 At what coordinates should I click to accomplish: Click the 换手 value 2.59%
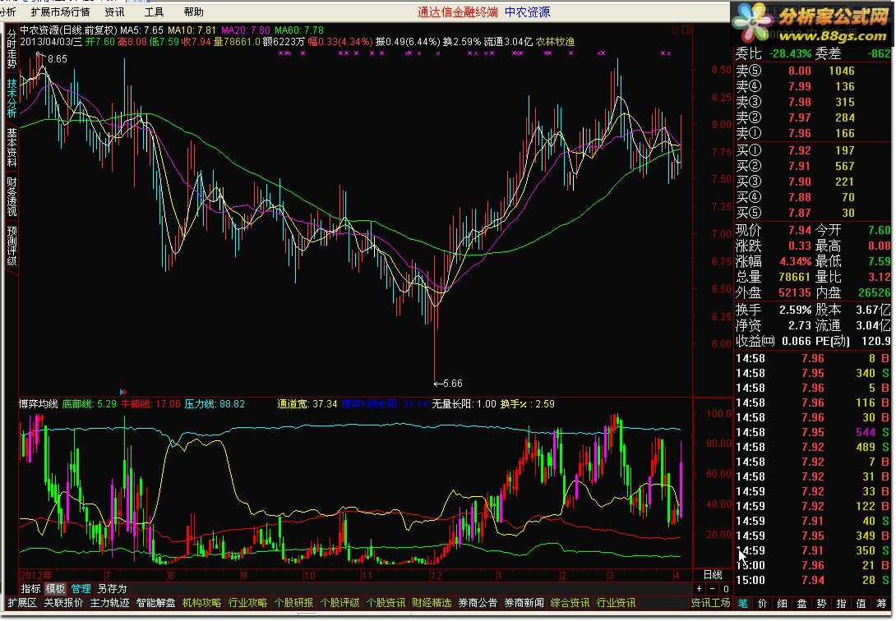click(796, 310)
